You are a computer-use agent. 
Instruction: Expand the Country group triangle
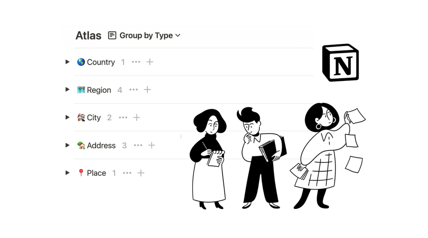pyautogui.click(x=68, y=62)
